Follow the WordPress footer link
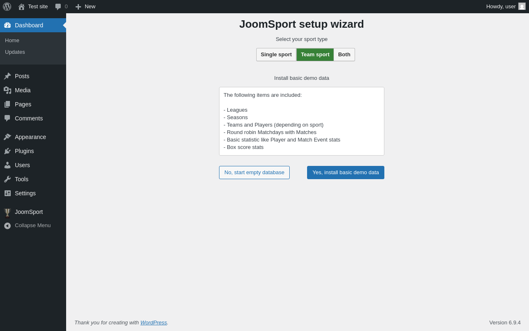 tap(154, 323)
